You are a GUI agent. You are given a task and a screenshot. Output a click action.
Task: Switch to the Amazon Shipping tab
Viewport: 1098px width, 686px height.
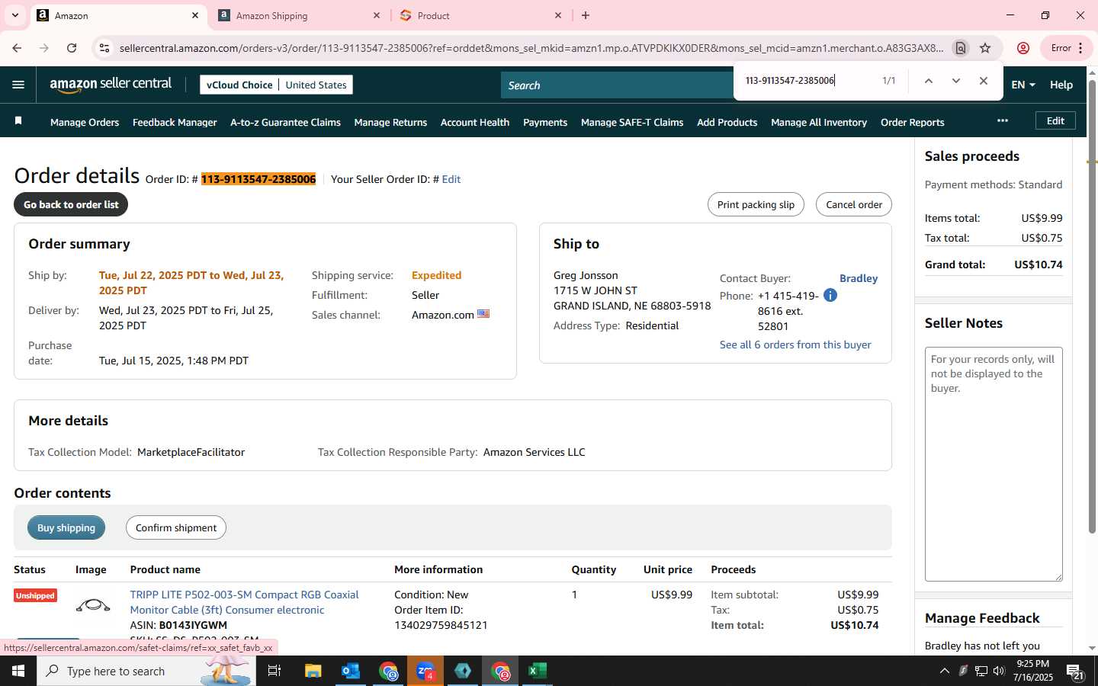[297, 15]
